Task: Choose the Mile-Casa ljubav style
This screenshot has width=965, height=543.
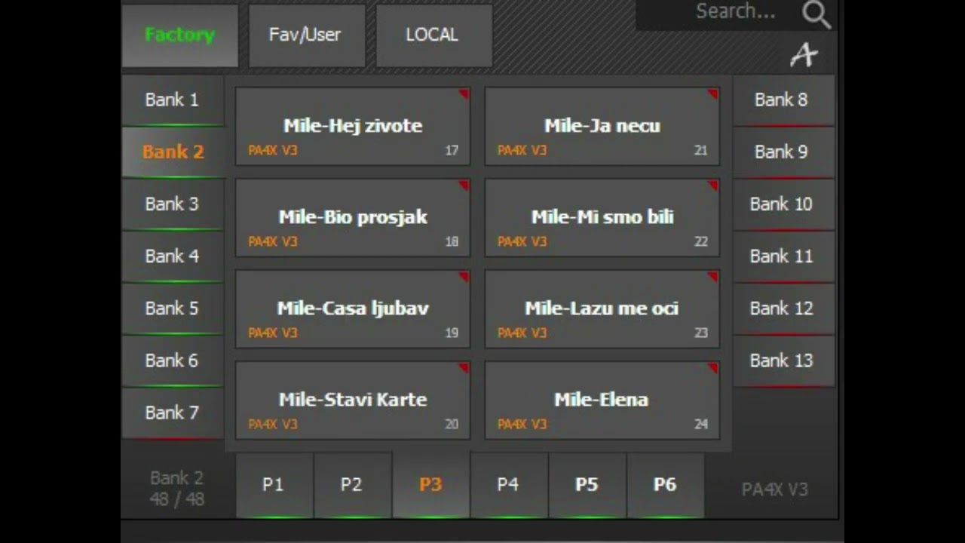Action: coord(353,309)
